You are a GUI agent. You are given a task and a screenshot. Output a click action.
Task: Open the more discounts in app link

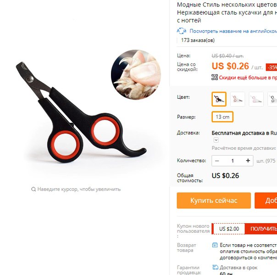248,78
